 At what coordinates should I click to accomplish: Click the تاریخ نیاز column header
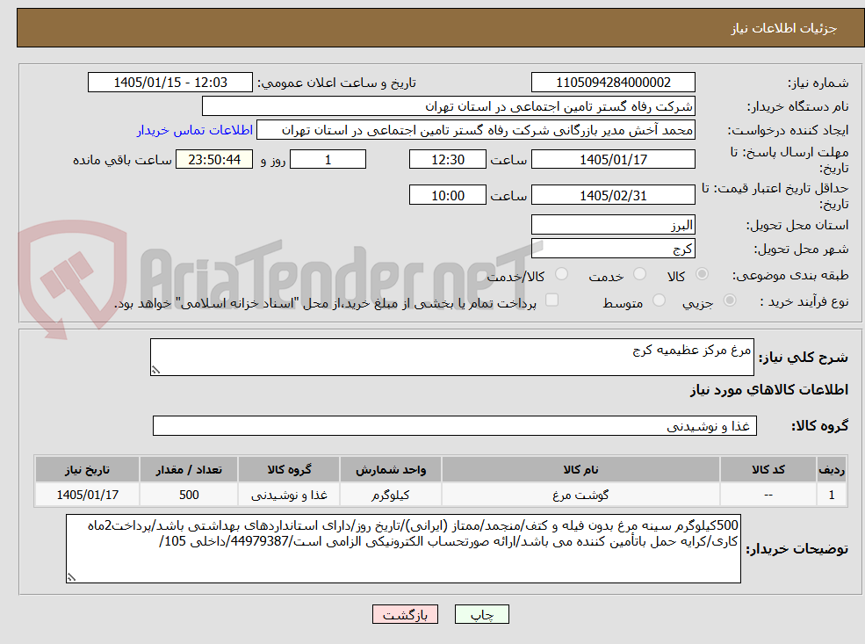(87, 470)
